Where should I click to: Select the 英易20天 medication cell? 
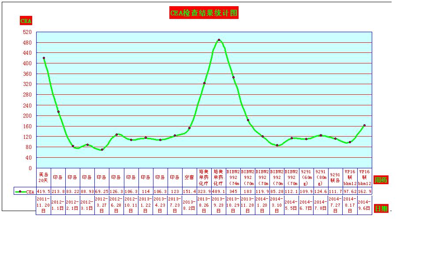pyautogui.click(x=43, y=177)
